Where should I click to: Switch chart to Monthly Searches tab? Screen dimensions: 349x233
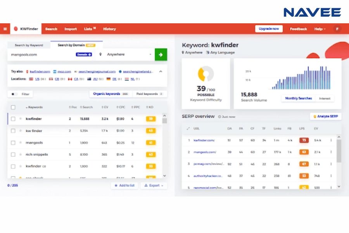click(x=299, y=98)
